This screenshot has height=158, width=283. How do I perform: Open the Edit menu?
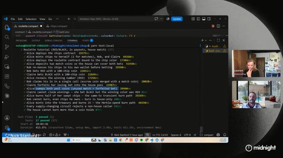point(20,19)
